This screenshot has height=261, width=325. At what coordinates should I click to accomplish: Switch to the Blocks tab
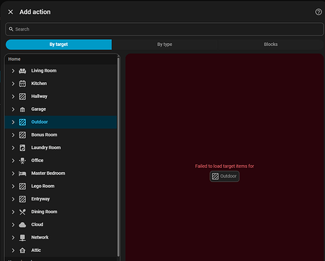pyautogui.click(x=271, y=45)
